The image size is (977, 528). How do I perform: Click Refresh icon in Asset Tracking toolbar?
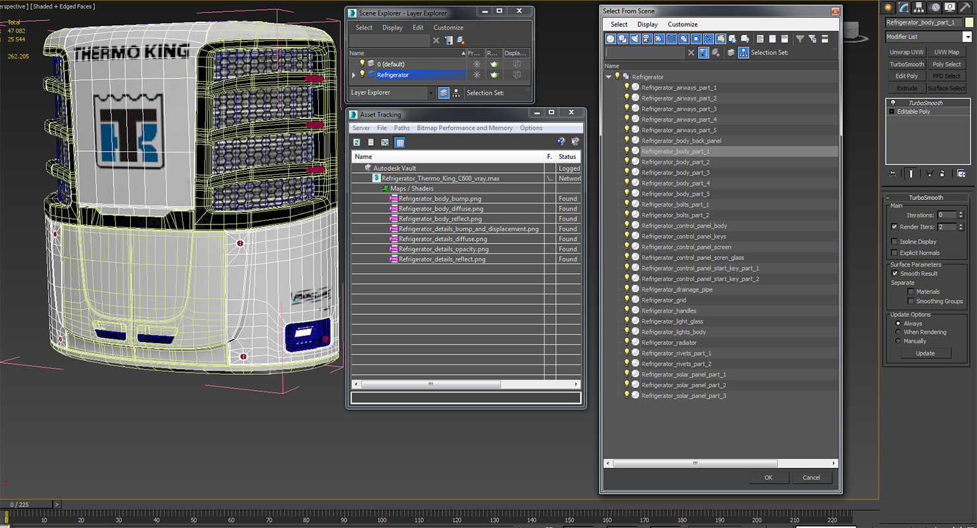click(x=356, y=142)
